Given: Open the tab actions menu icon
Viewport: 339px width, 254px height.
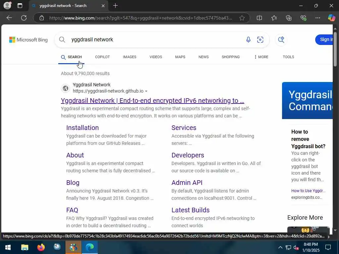Looking at the screenshot, I should (x=20, y=6).
